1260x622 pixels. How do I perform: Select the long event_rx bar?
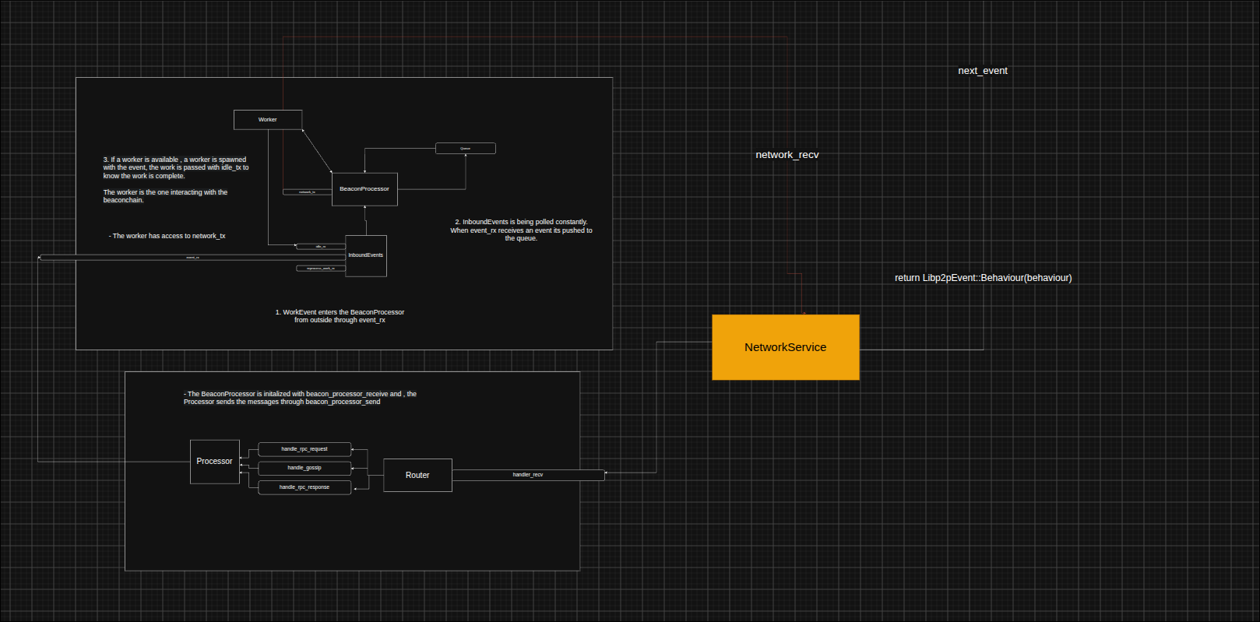(192, 258)
